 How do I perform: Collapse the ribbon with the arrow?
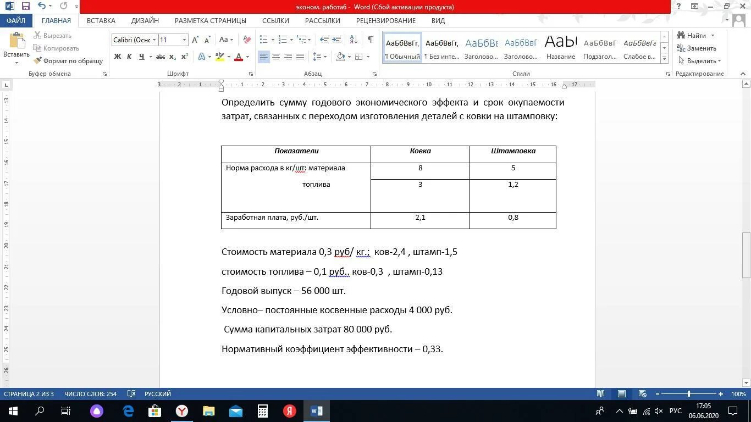tap(743, 74)
